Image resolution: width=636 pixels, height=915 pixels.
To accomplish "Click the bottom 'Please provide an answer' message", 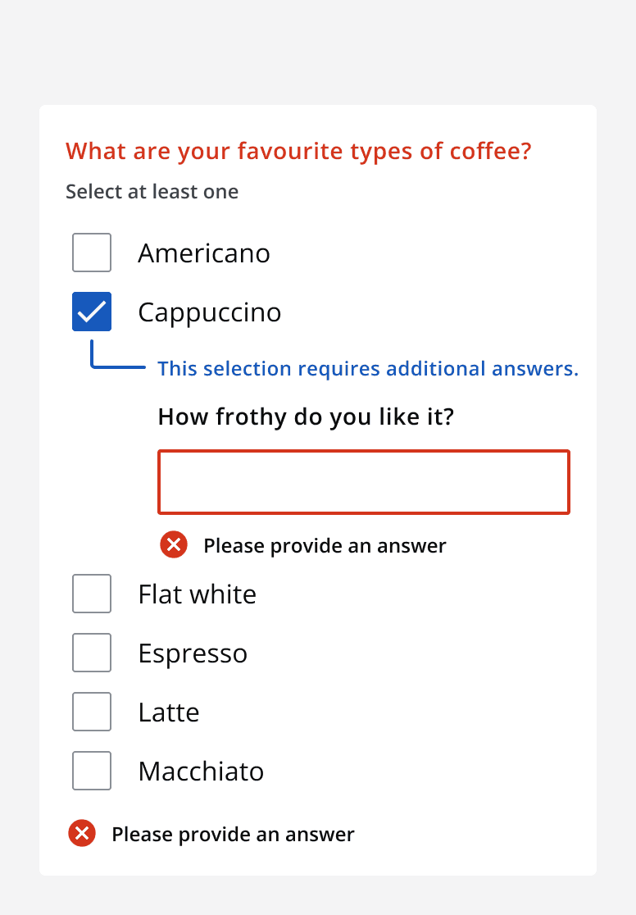I will click(x=234, y=834).
